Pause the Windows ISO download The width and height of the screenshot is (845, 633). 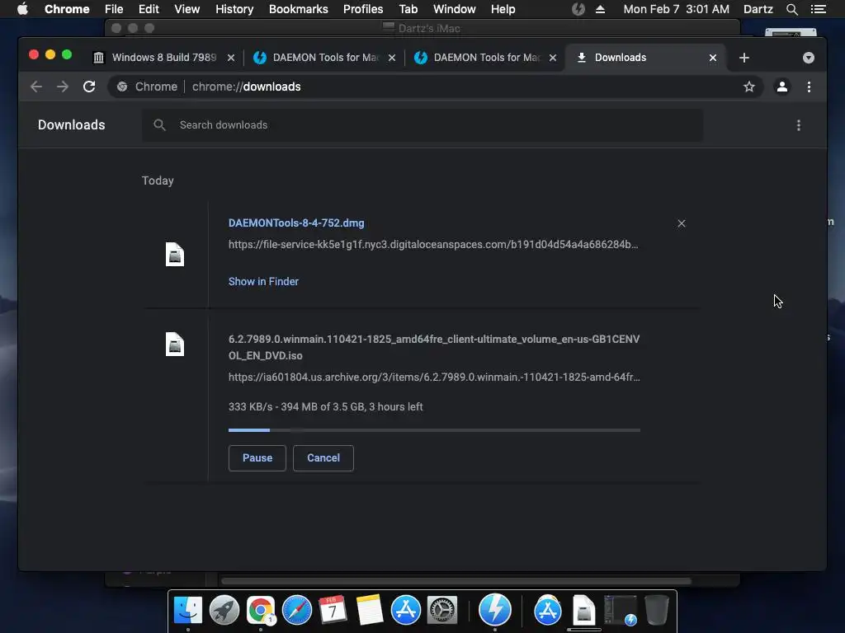(x=257, y=458)
